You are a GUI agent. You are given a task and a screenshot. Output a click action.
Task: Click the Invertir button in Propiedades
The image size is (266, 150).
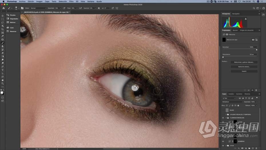coord(244,71)
